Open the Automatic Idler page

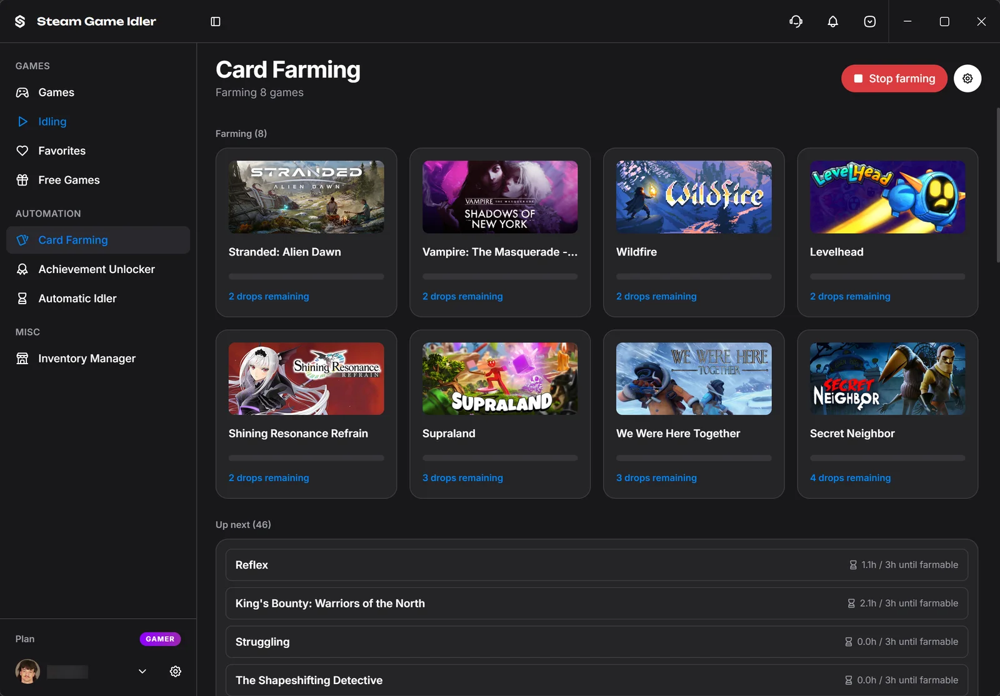coord(98,299)
